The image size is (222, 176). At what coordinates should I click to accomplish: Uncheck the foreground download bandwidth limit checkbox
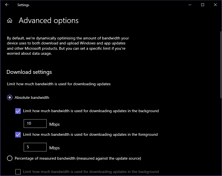[18, 134]
